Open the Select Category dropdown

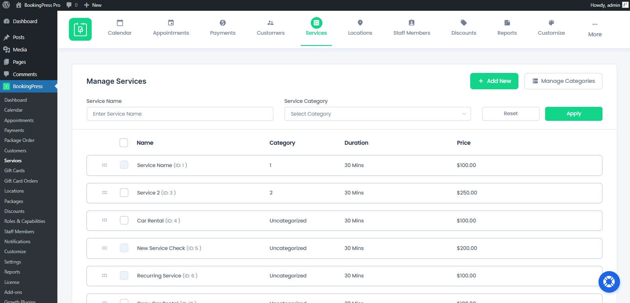pos(378,114)
